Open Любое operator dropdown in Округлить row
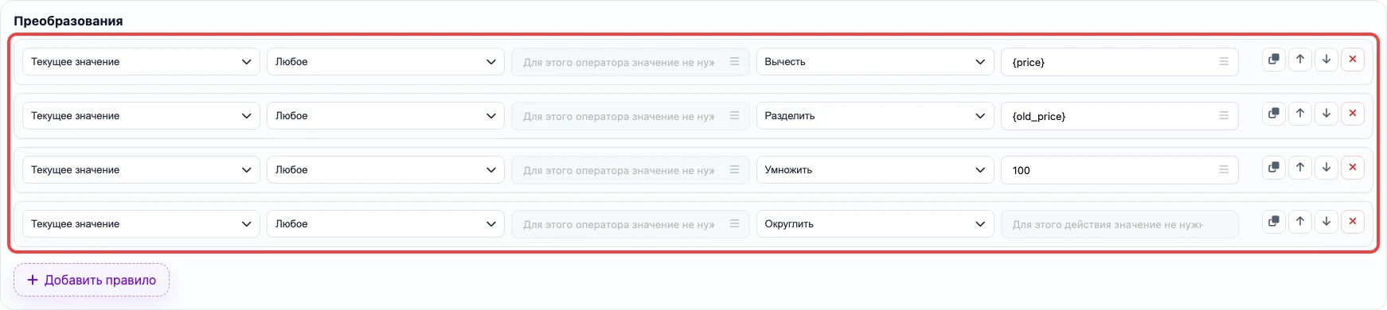The width and height of the screenshot is (1387, 310). pyautogui.click(x=385, y=224)
